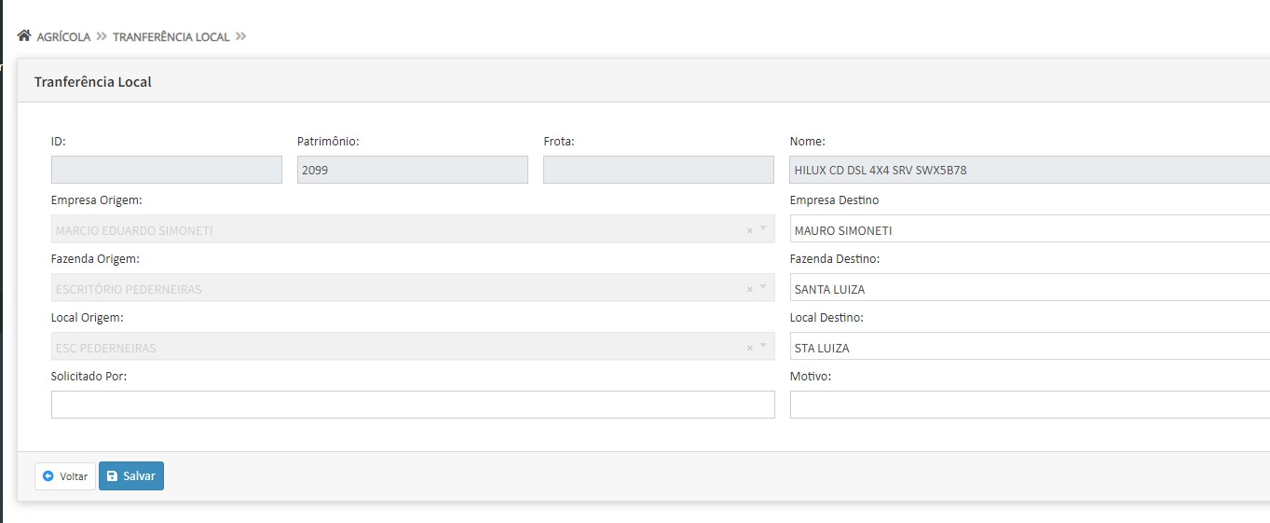The image size is (1270, 523).
Task: Focus the Solicitado Por input field
Action: 413,405
